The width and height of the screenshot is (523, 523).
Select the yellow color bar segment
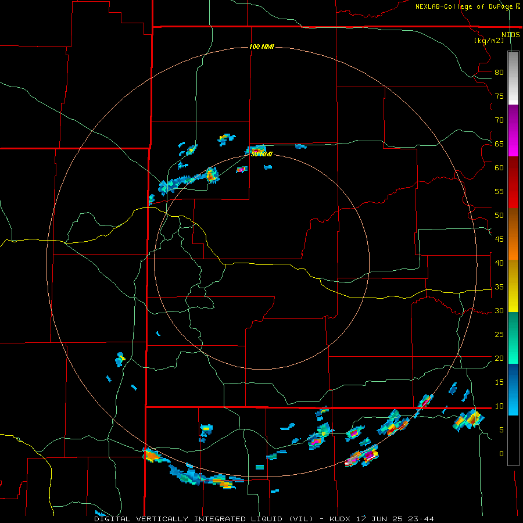pyautogui.click(x=513, y=286)
